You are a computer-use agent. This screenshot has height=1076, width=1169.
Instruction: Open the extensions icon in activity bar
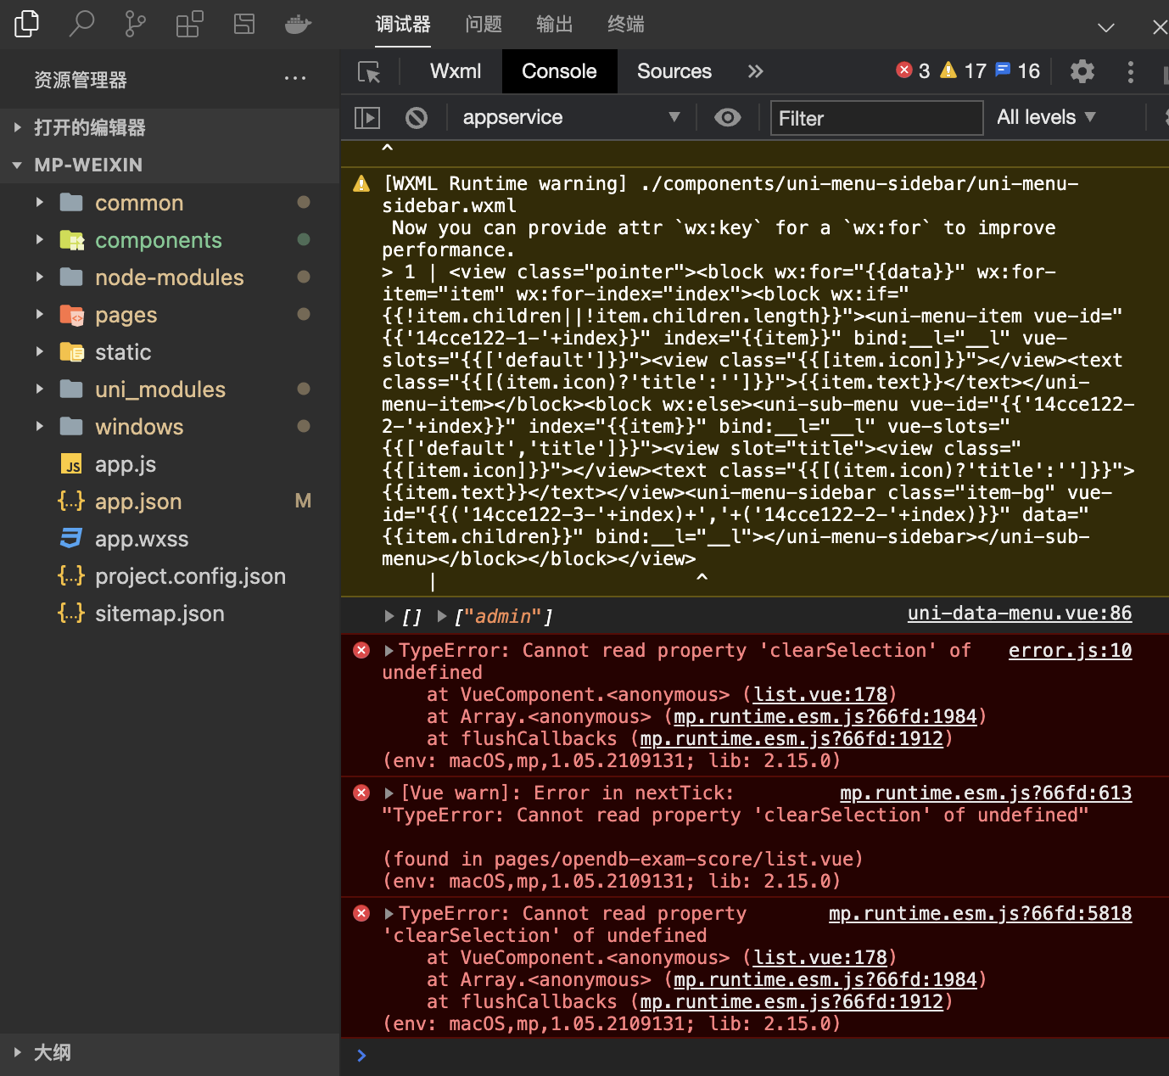[189, 24]
